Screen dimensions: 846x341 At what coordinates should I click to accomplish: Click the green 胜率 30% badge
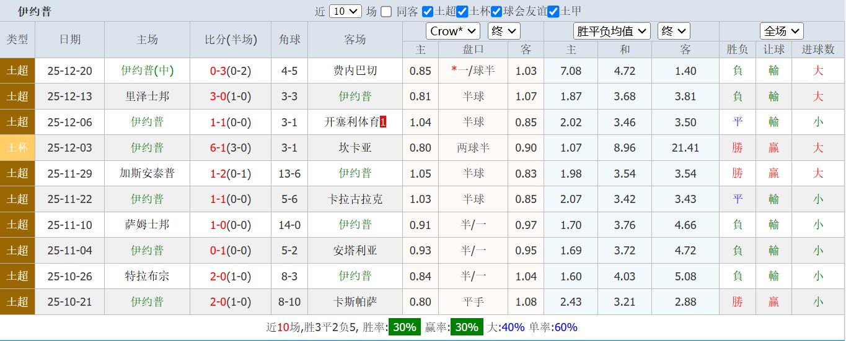tap(404, 327)
